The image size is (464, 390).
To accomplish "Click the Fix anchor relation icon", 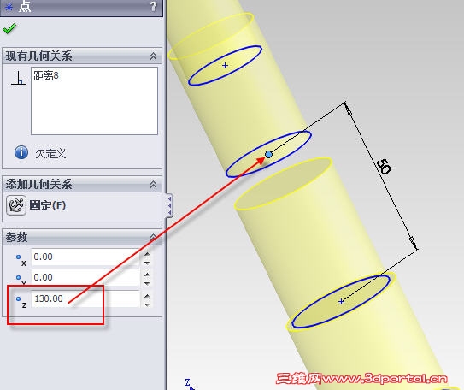I will tap(16, 205).
